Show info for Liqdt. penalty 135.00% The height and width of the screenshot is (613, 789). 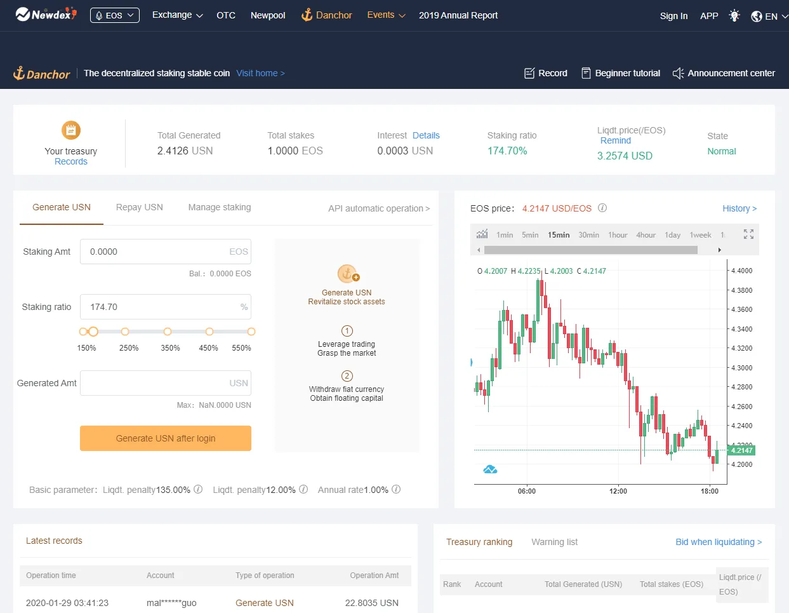(x=198, y=489)
